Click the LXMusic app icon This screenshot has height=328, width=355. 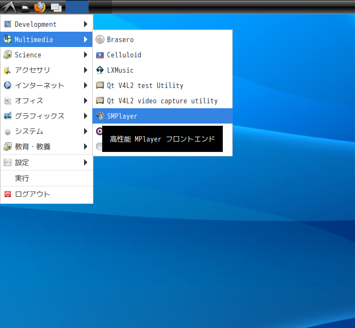[x=100, y=70]
